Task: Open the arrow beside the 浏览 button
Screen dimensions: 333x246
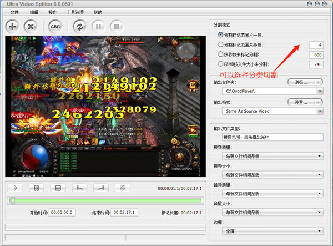Action: (319, 82)
